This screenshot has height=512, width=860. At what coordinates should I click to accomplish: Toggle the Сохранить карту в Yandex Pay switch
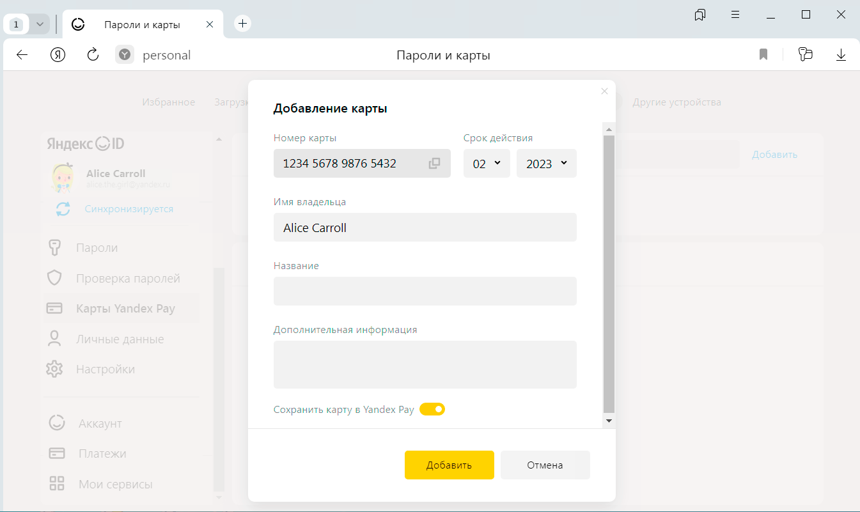point(432,409)
